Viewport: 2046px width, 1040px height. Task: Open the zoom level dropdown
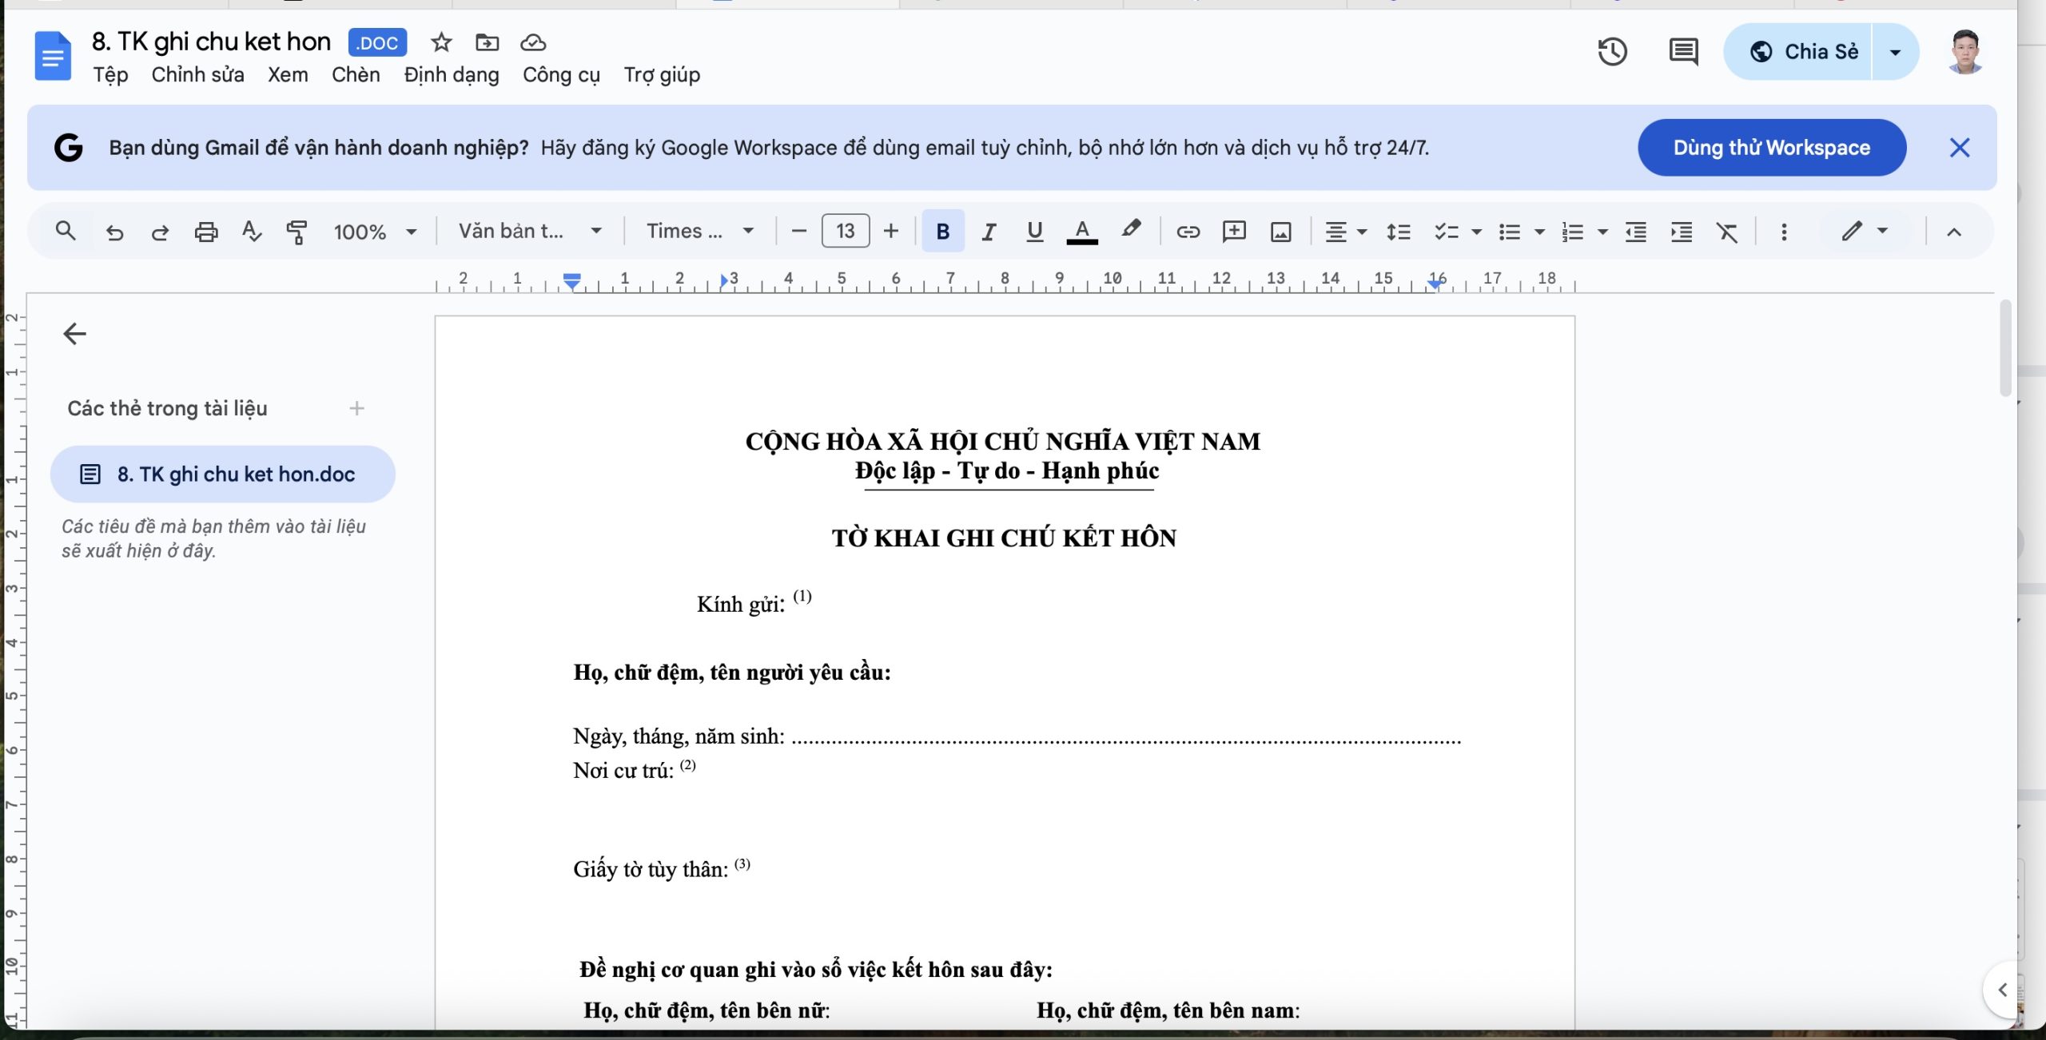coord(375,232)
